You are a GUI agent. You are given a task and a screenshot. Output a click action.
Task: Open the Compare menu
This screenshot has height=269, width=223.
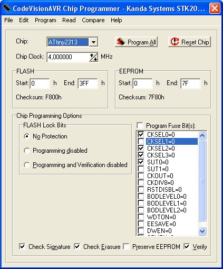click(x=93, y=20)
